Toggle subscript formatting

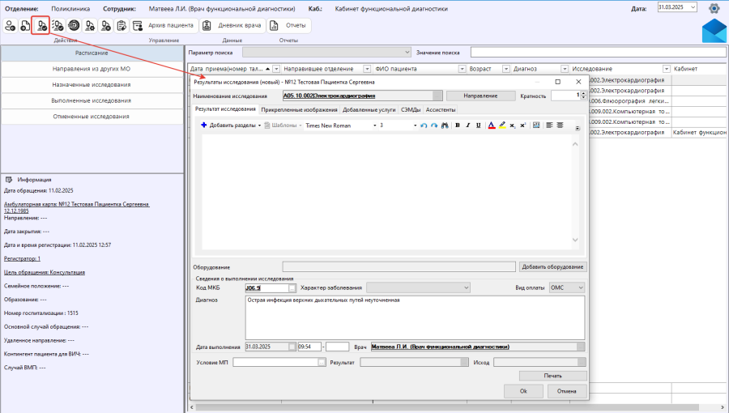click(x=512, y=126)
